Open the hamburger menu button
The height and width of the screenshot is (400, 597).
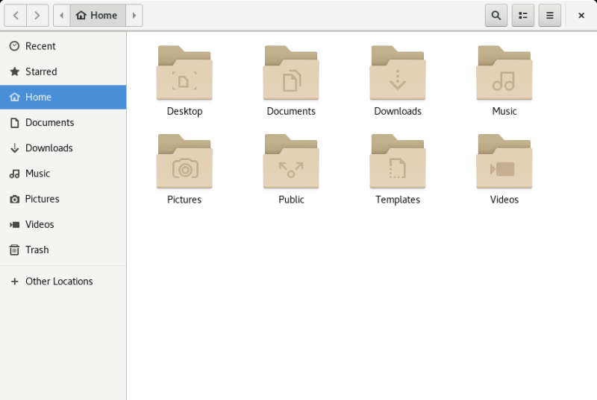point(550,15)
